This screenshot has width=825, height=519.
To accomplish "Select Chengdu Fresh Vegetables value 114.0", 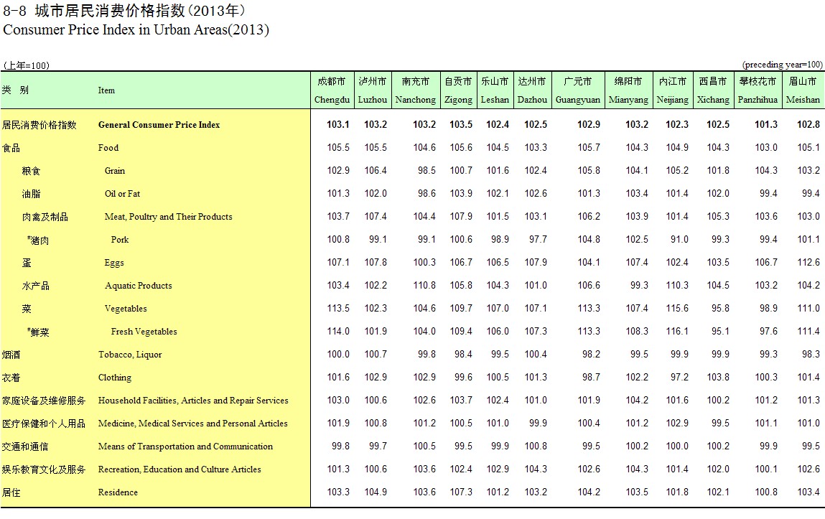I will 337,332.
